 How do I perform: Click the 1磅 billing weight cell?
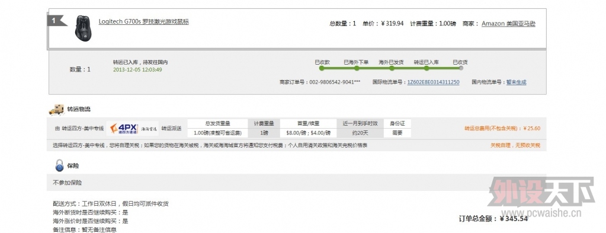click(x=264, y=133)
